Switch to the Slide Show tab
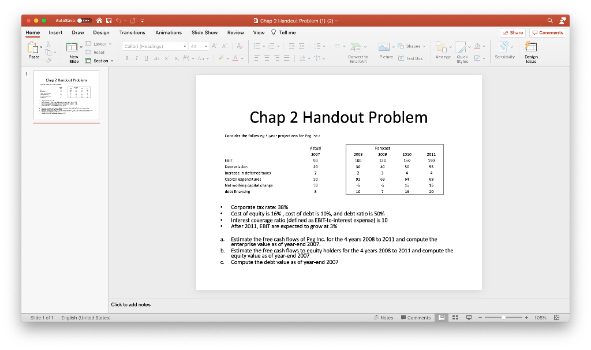Screen dimensions: 591x350 (204, 32)
